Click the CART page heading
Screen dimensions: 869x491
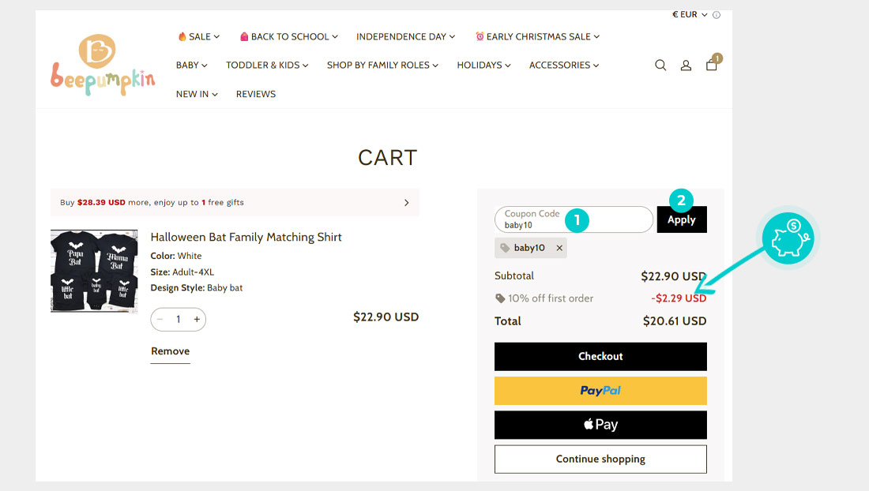click(387, 158)
